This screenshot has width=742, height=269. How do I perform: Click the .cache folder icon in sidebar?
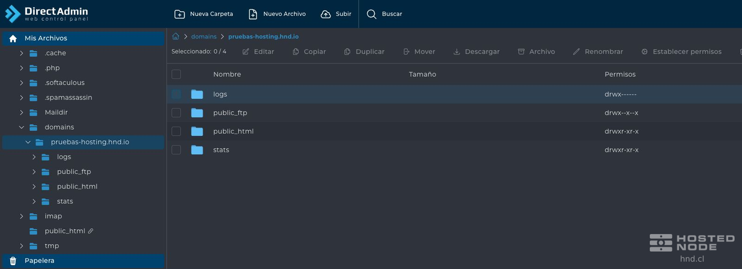pyautogui.click(x=33, y=53)
